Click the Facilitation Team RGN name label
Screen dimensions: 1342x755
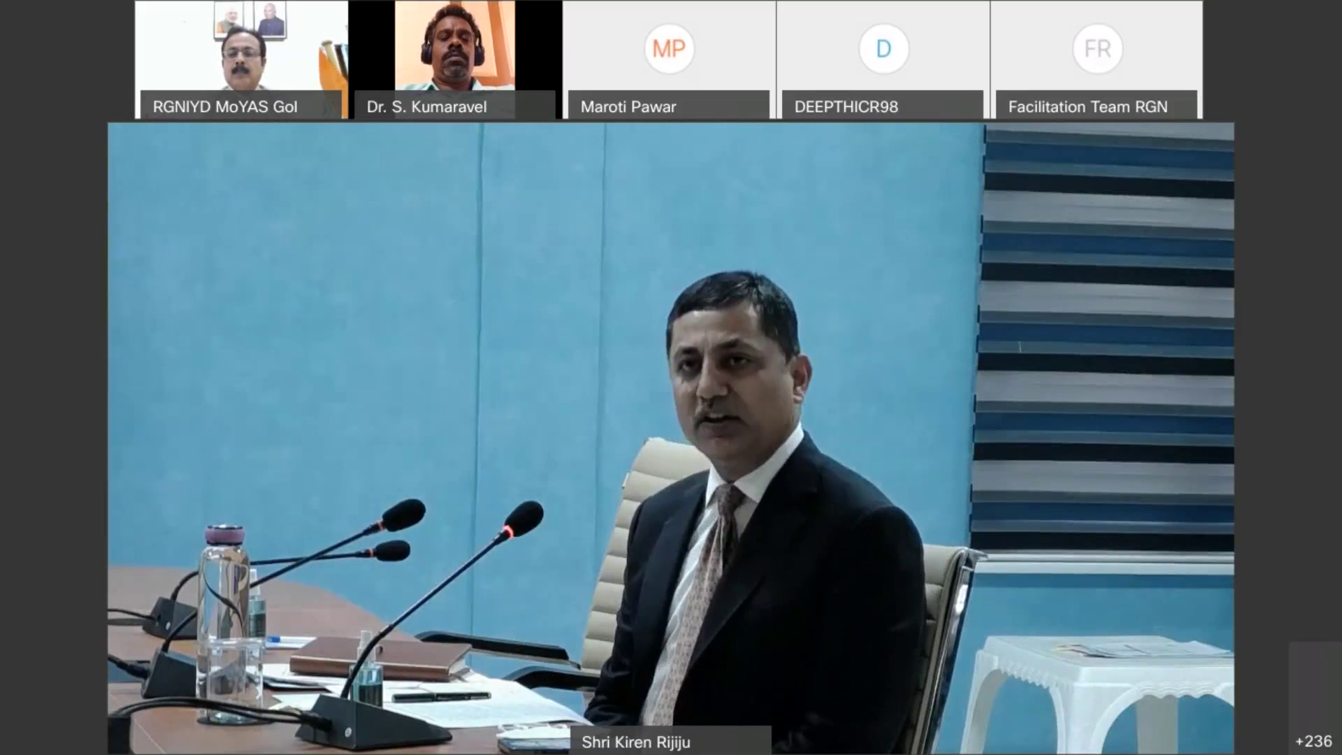(1097, 106)
